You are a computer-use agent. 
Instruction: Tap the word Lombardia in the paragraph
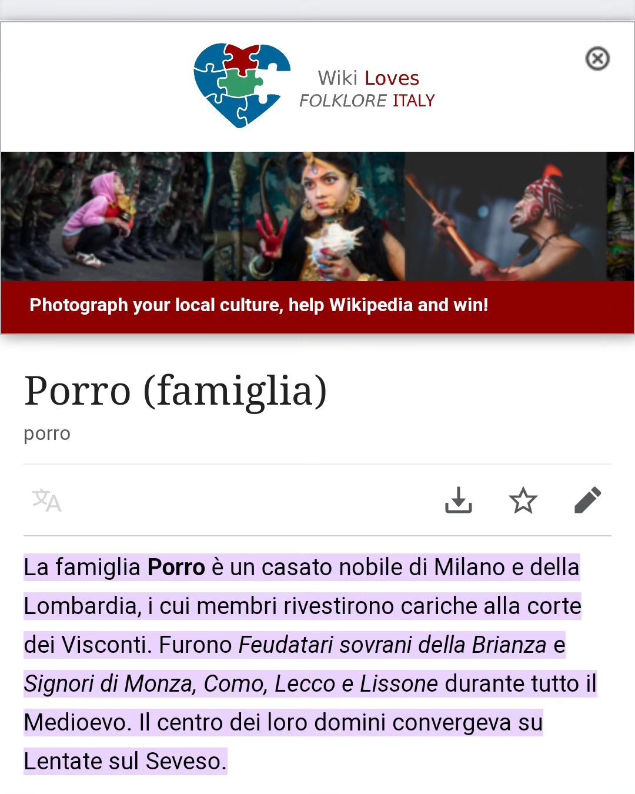pos(79,606)
